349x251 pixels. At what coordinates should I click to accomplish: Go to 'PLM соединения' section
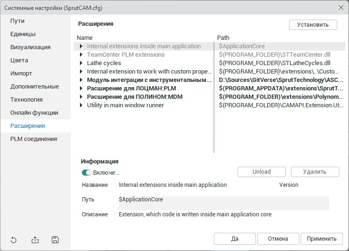click(34, 139)
